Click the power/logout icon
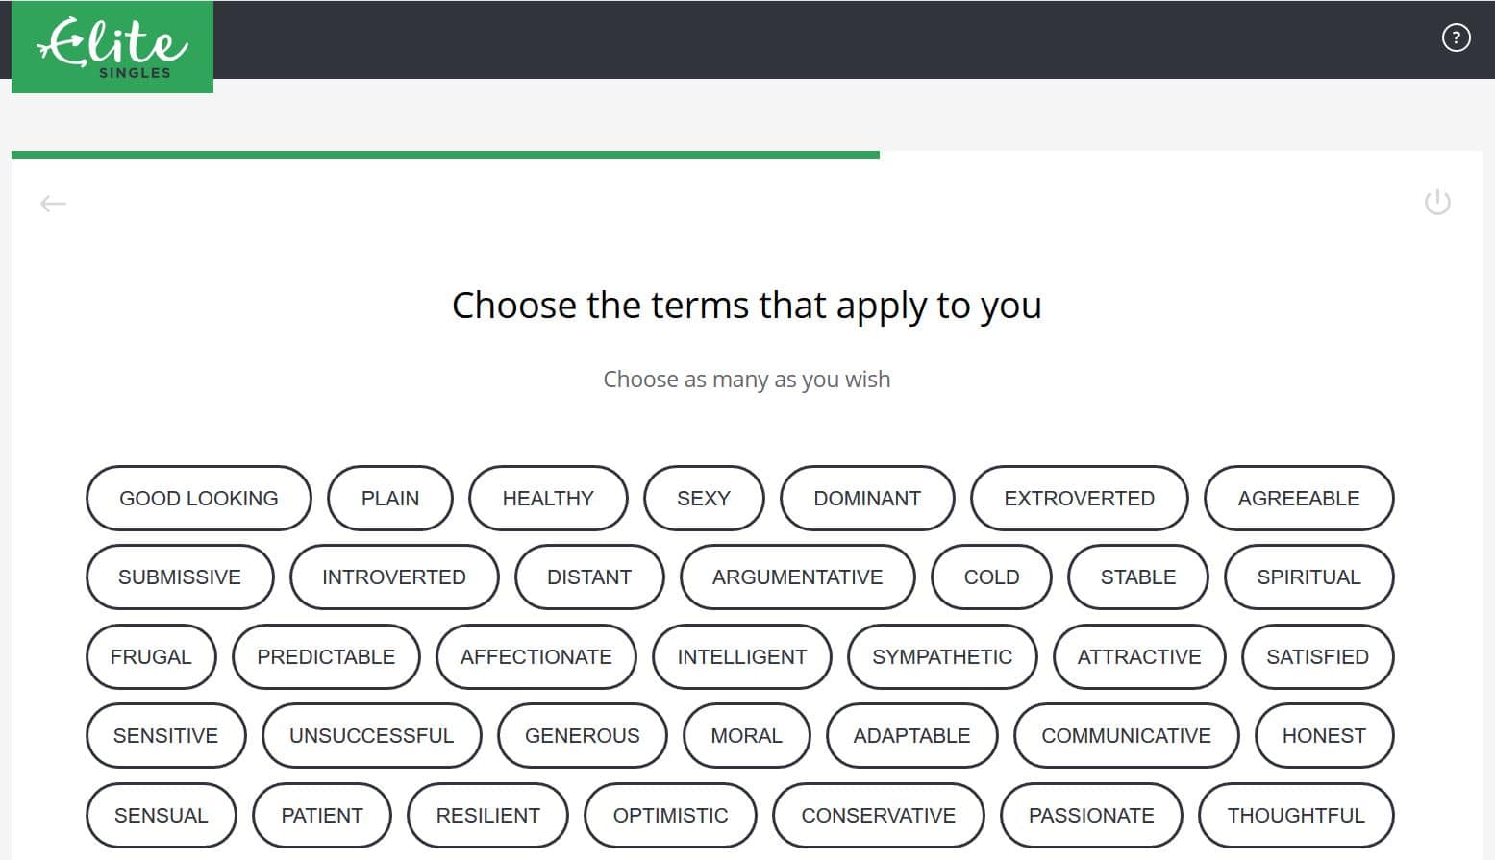 tap(1437, 203)
